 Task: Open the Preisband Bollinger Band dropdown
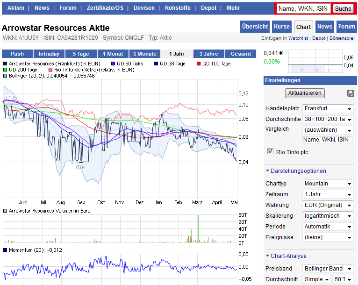click(328, 269)
